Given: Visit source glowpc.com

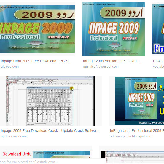Looking at the screenshot, I should pyautogui.click(x=10, y=66).
